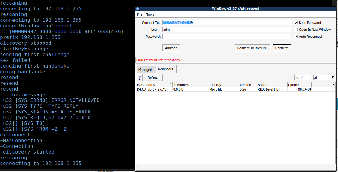The image size is (338, 172).
Task: Open the Tools menu
Action: [x=150, y=14]
